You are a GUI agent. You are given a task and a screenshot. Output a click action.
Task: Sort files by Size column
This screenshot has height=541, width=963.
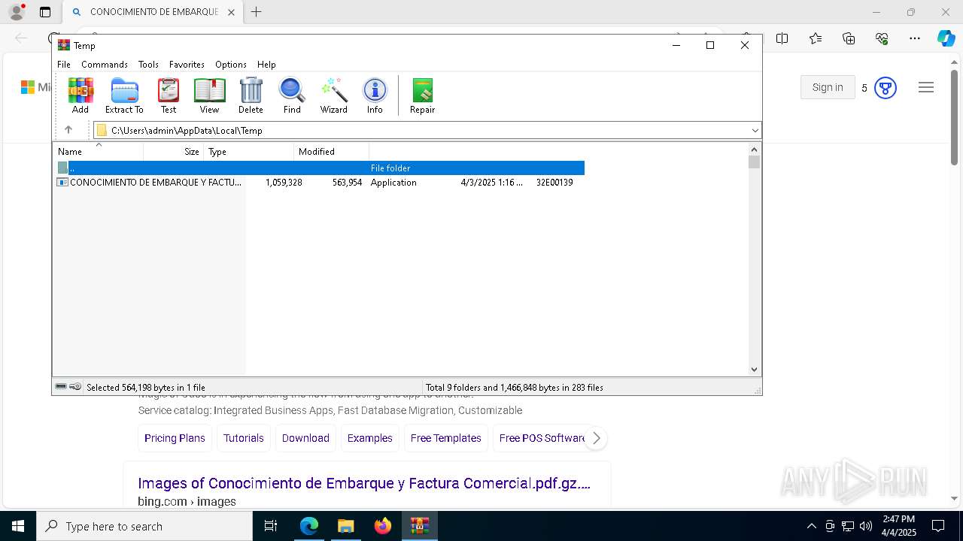point(174,152)
